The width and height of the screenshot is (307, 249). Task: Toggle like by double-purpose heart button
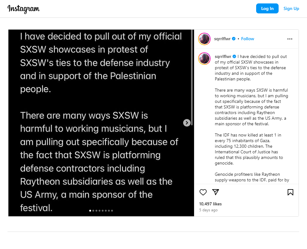click(x=203, y=192)
